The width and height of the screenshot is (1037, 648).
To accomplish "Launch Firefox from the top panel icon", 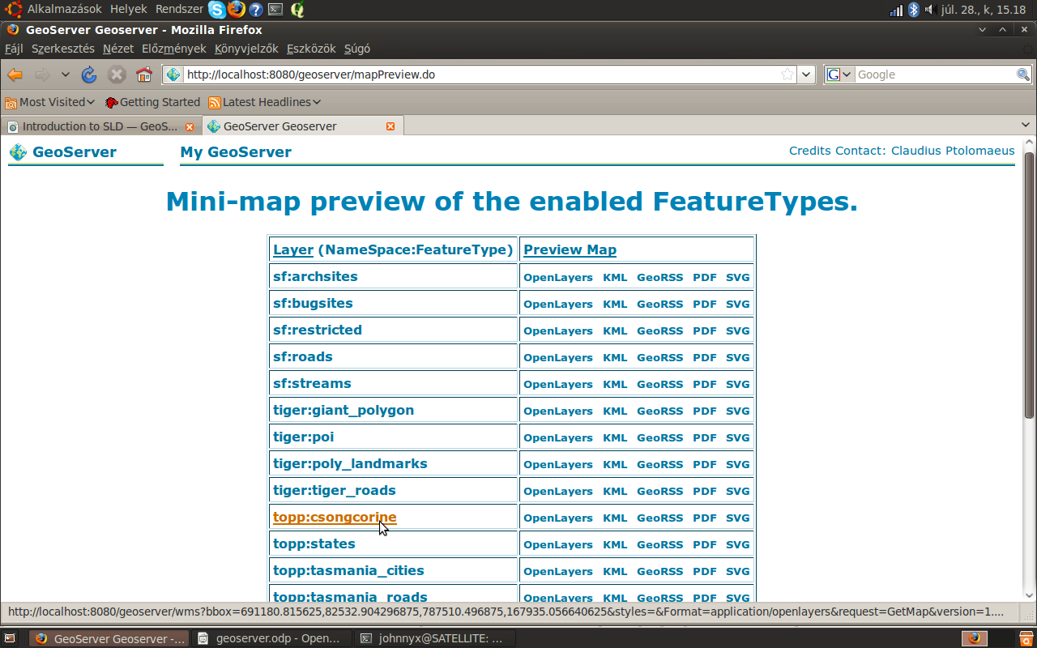I will coord(237,10).
